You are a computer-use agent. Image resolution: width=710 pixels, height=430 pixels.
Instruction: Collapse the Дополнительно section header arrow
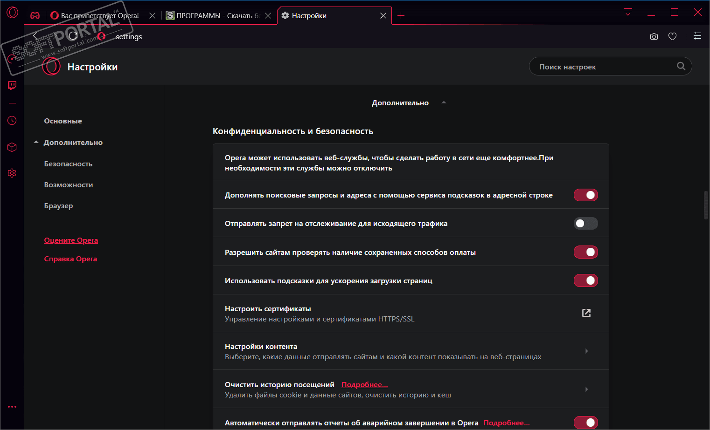[x=444, y=102]
